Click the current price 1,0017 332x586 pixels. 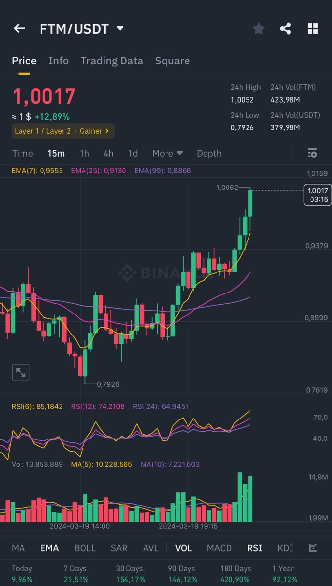pyautogui.click(x=44, y=96)
